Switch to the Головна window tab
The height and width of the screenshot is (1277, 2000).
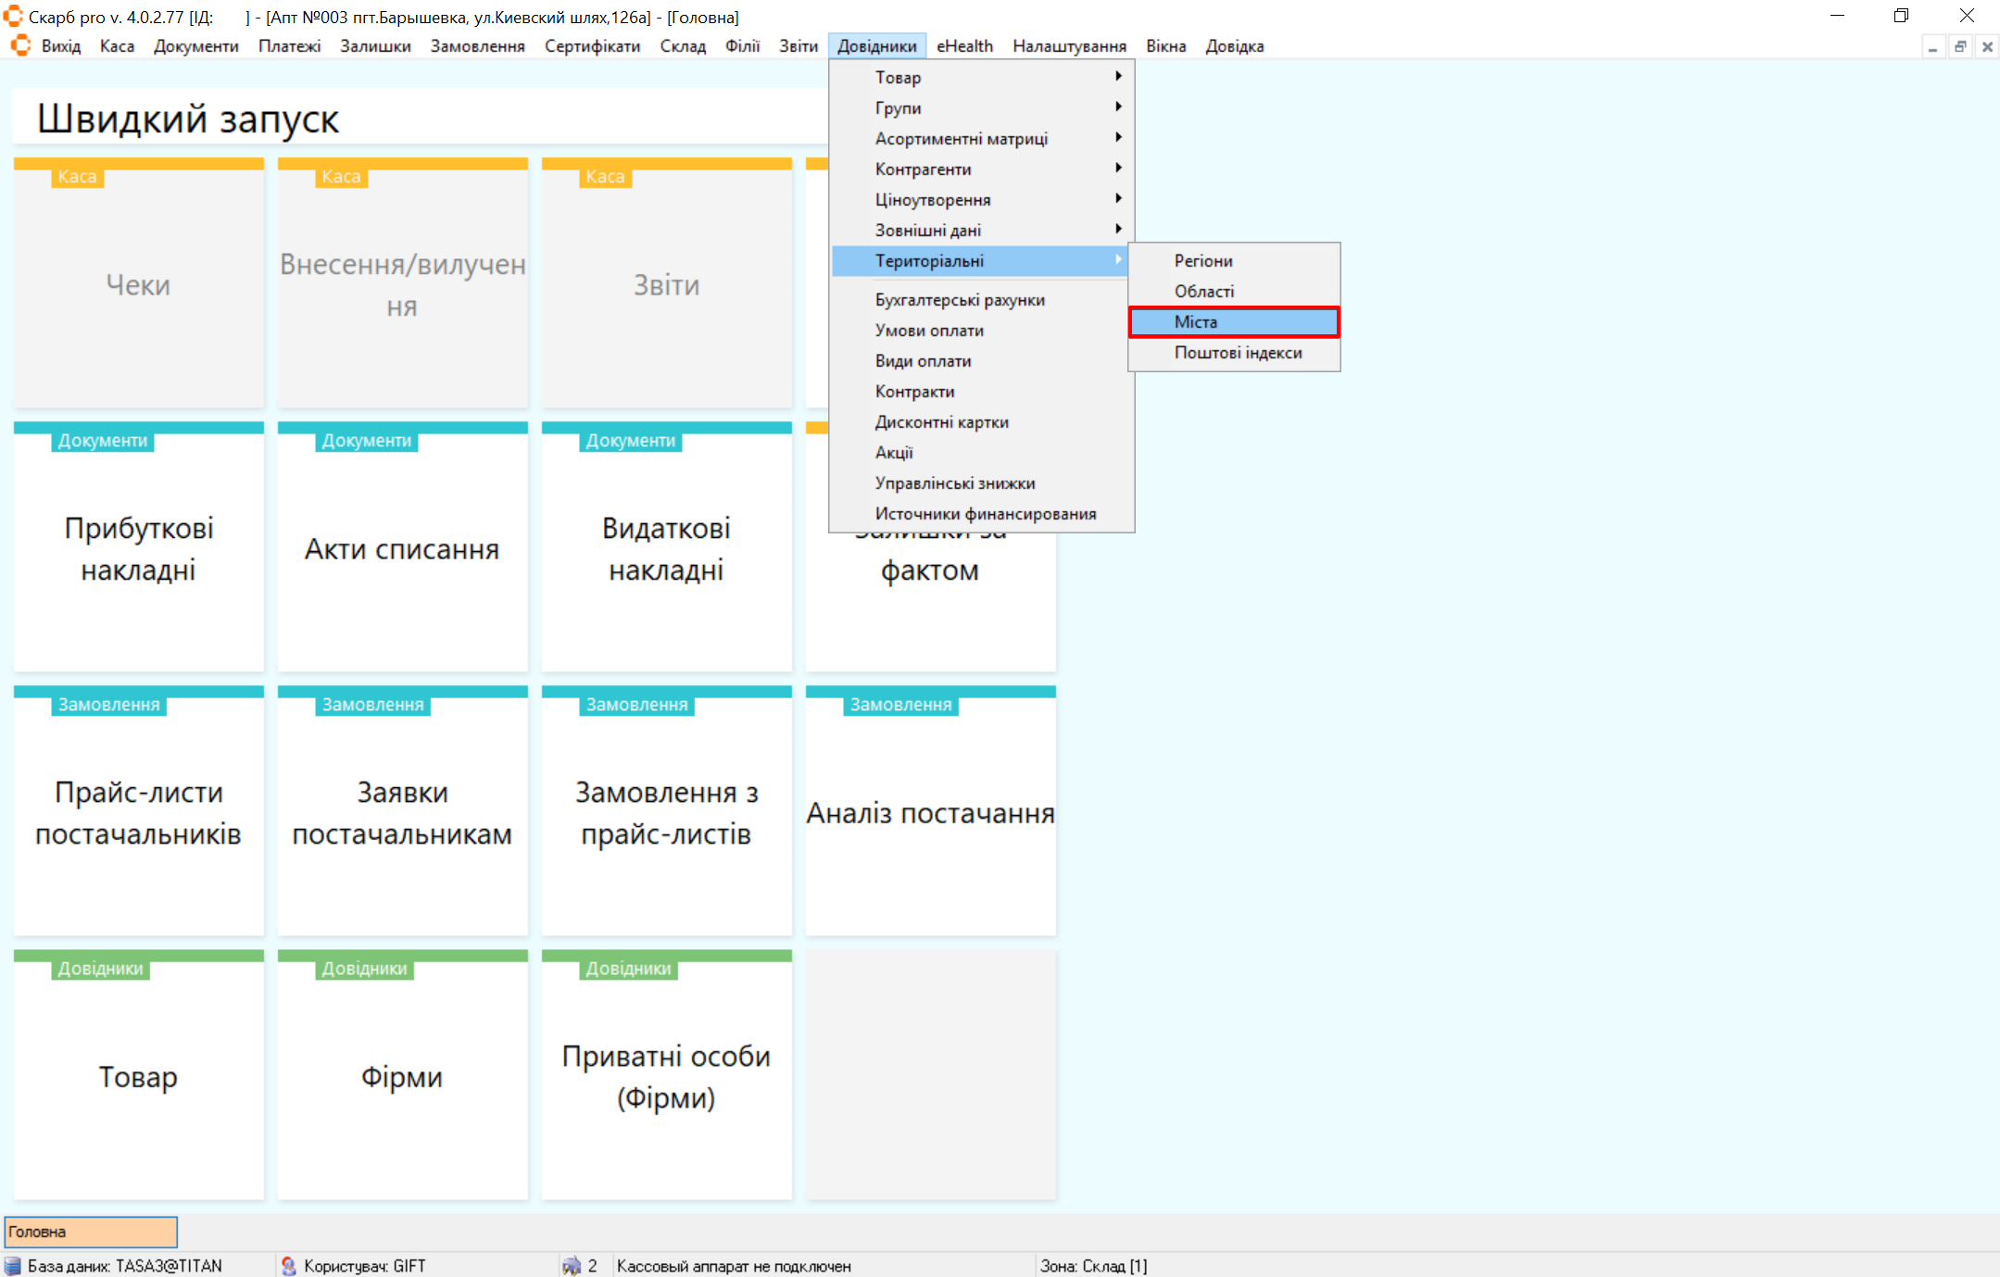click(x=91, y=1232)
